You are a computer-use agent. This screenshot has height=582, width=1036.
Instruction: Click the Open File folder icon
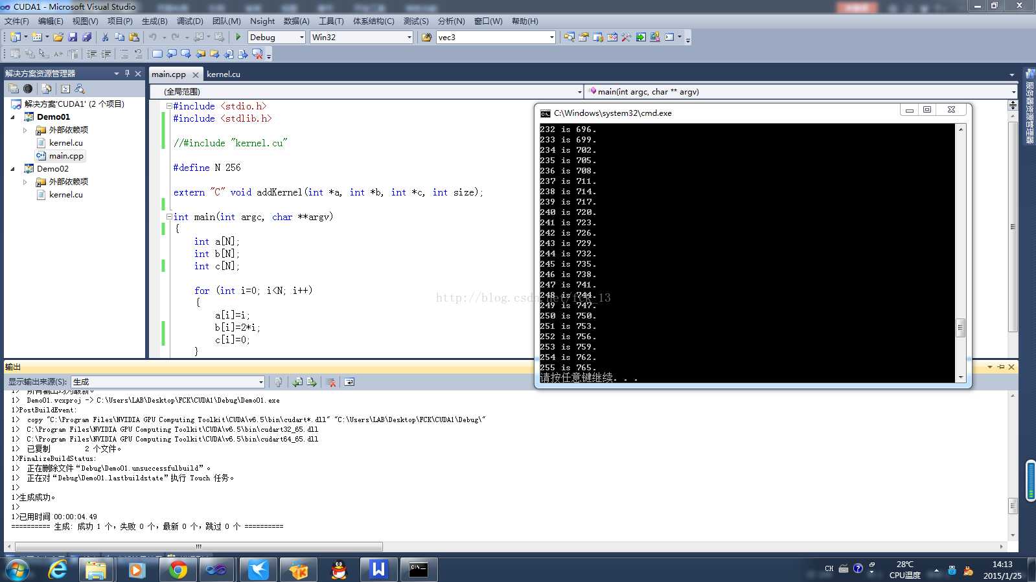coord(58,37)
